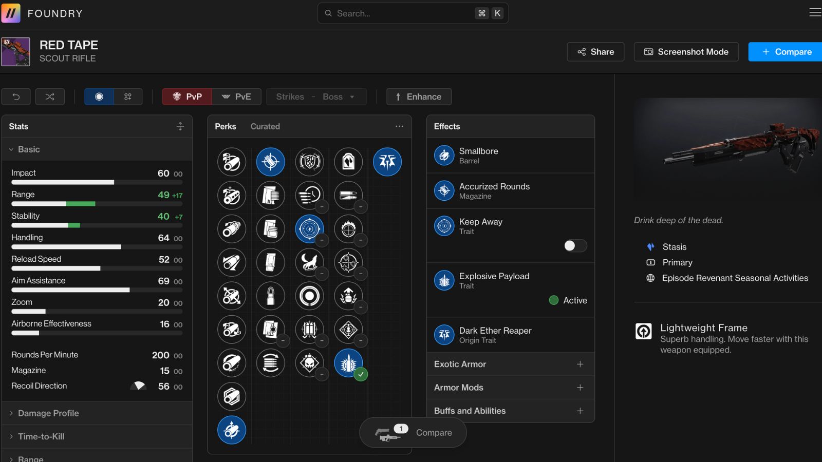Switch to the PvE mode tab

coord(236,97)
